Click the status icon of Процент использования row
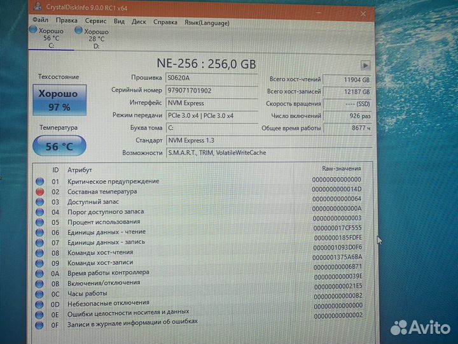 coord(39,222)
